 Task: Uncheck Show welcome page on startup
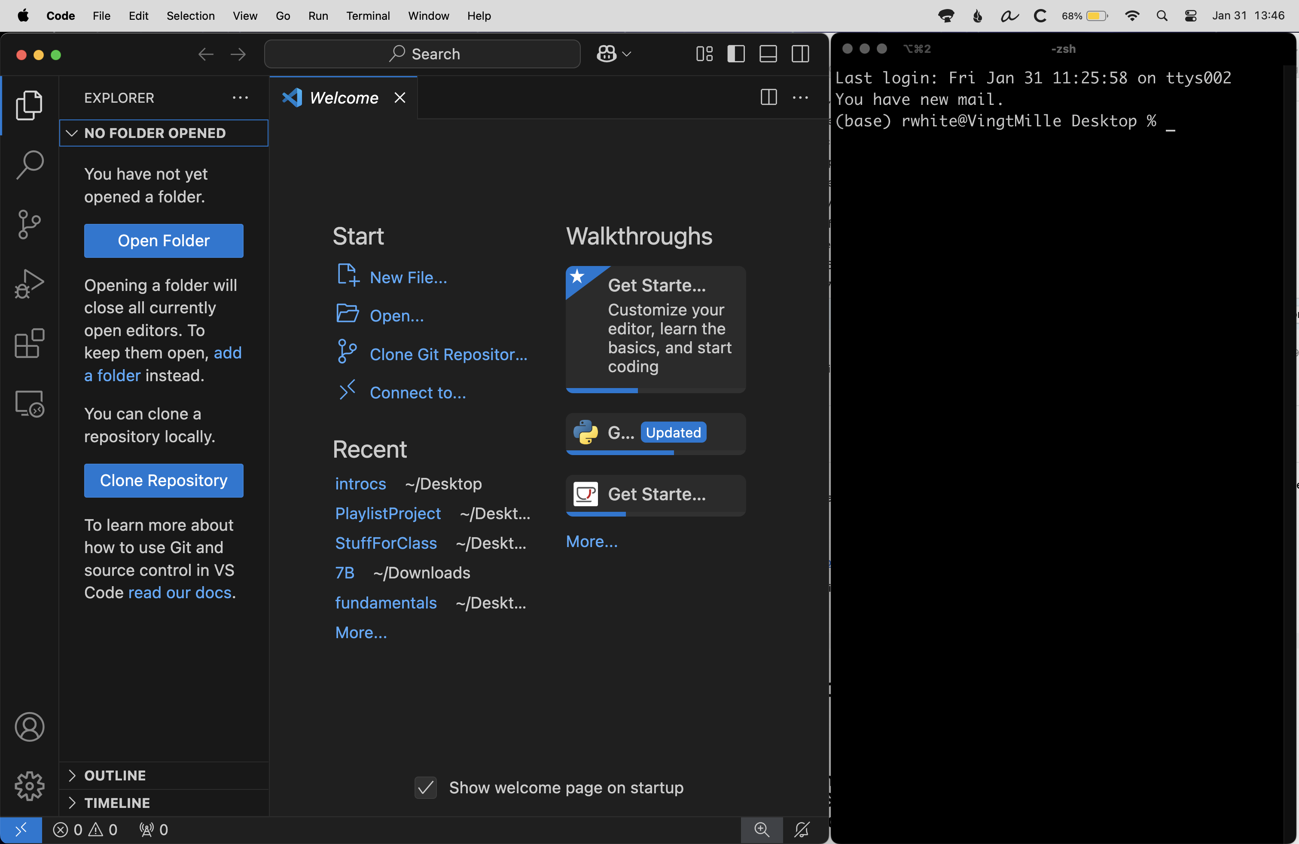[425, 787]
